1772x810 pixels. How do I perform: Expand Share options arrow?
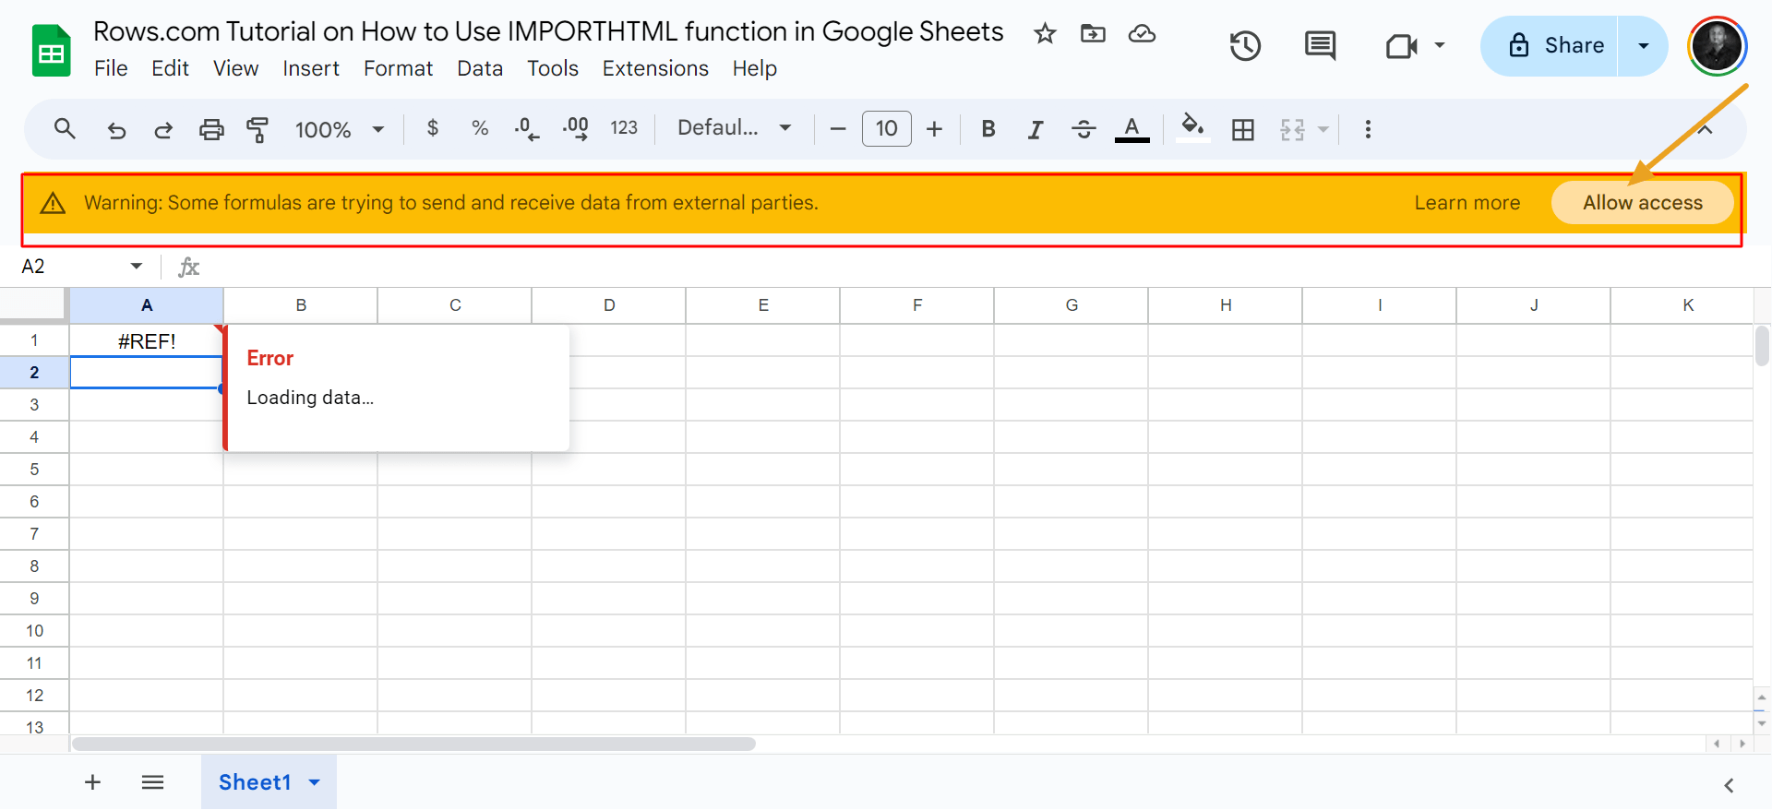tap(1643, 45)
